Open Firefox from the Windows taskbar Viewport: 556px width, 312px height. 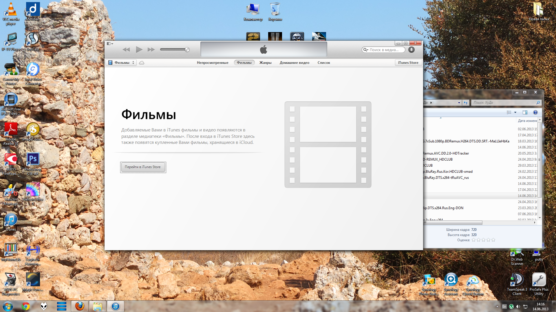(x=79, y=306)
